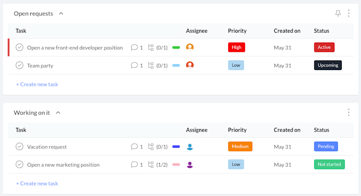Pin the Open requests section

tap(338, 13)
